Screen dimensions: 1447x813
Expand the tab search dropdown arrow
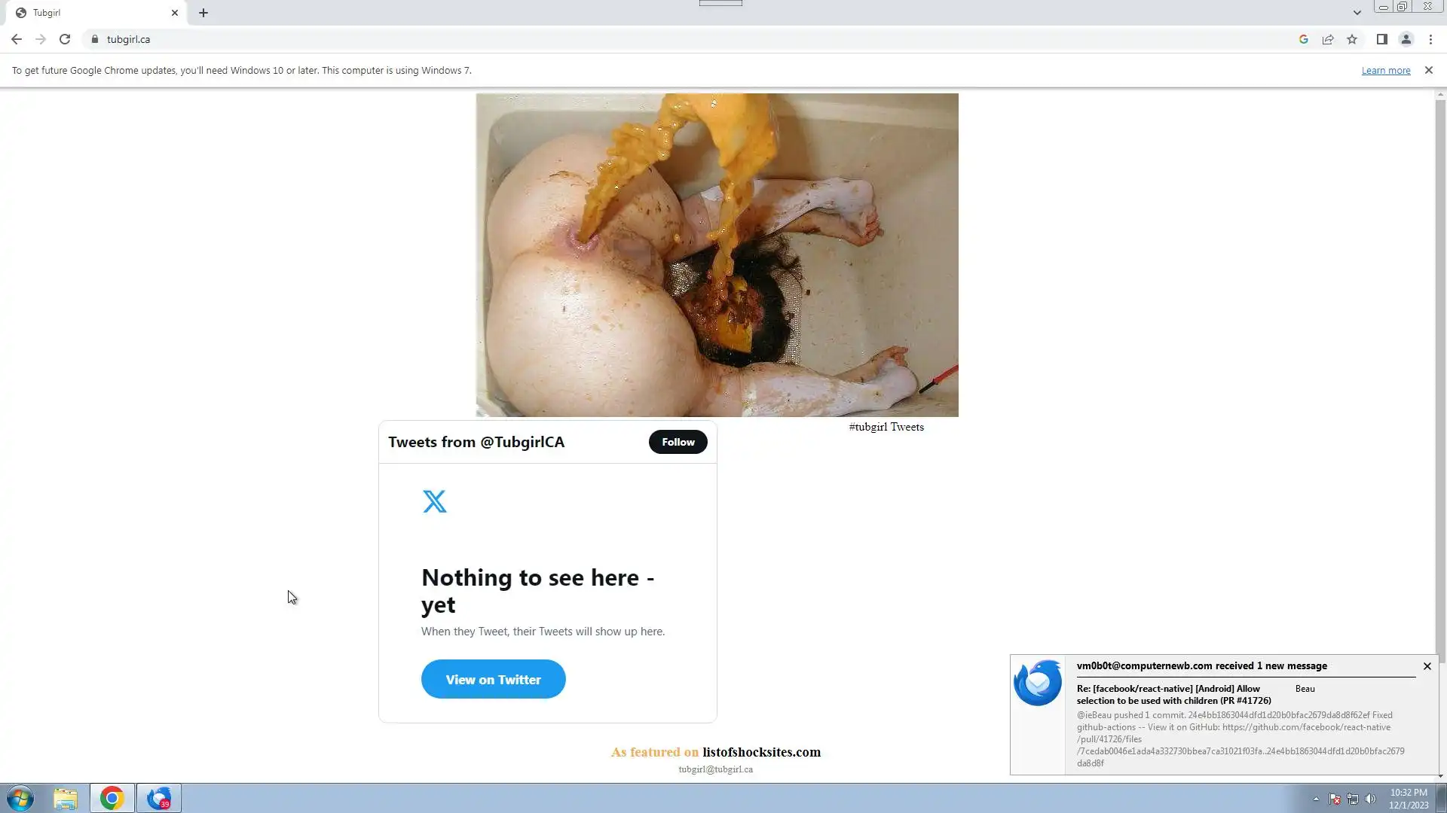point(1357,13)
